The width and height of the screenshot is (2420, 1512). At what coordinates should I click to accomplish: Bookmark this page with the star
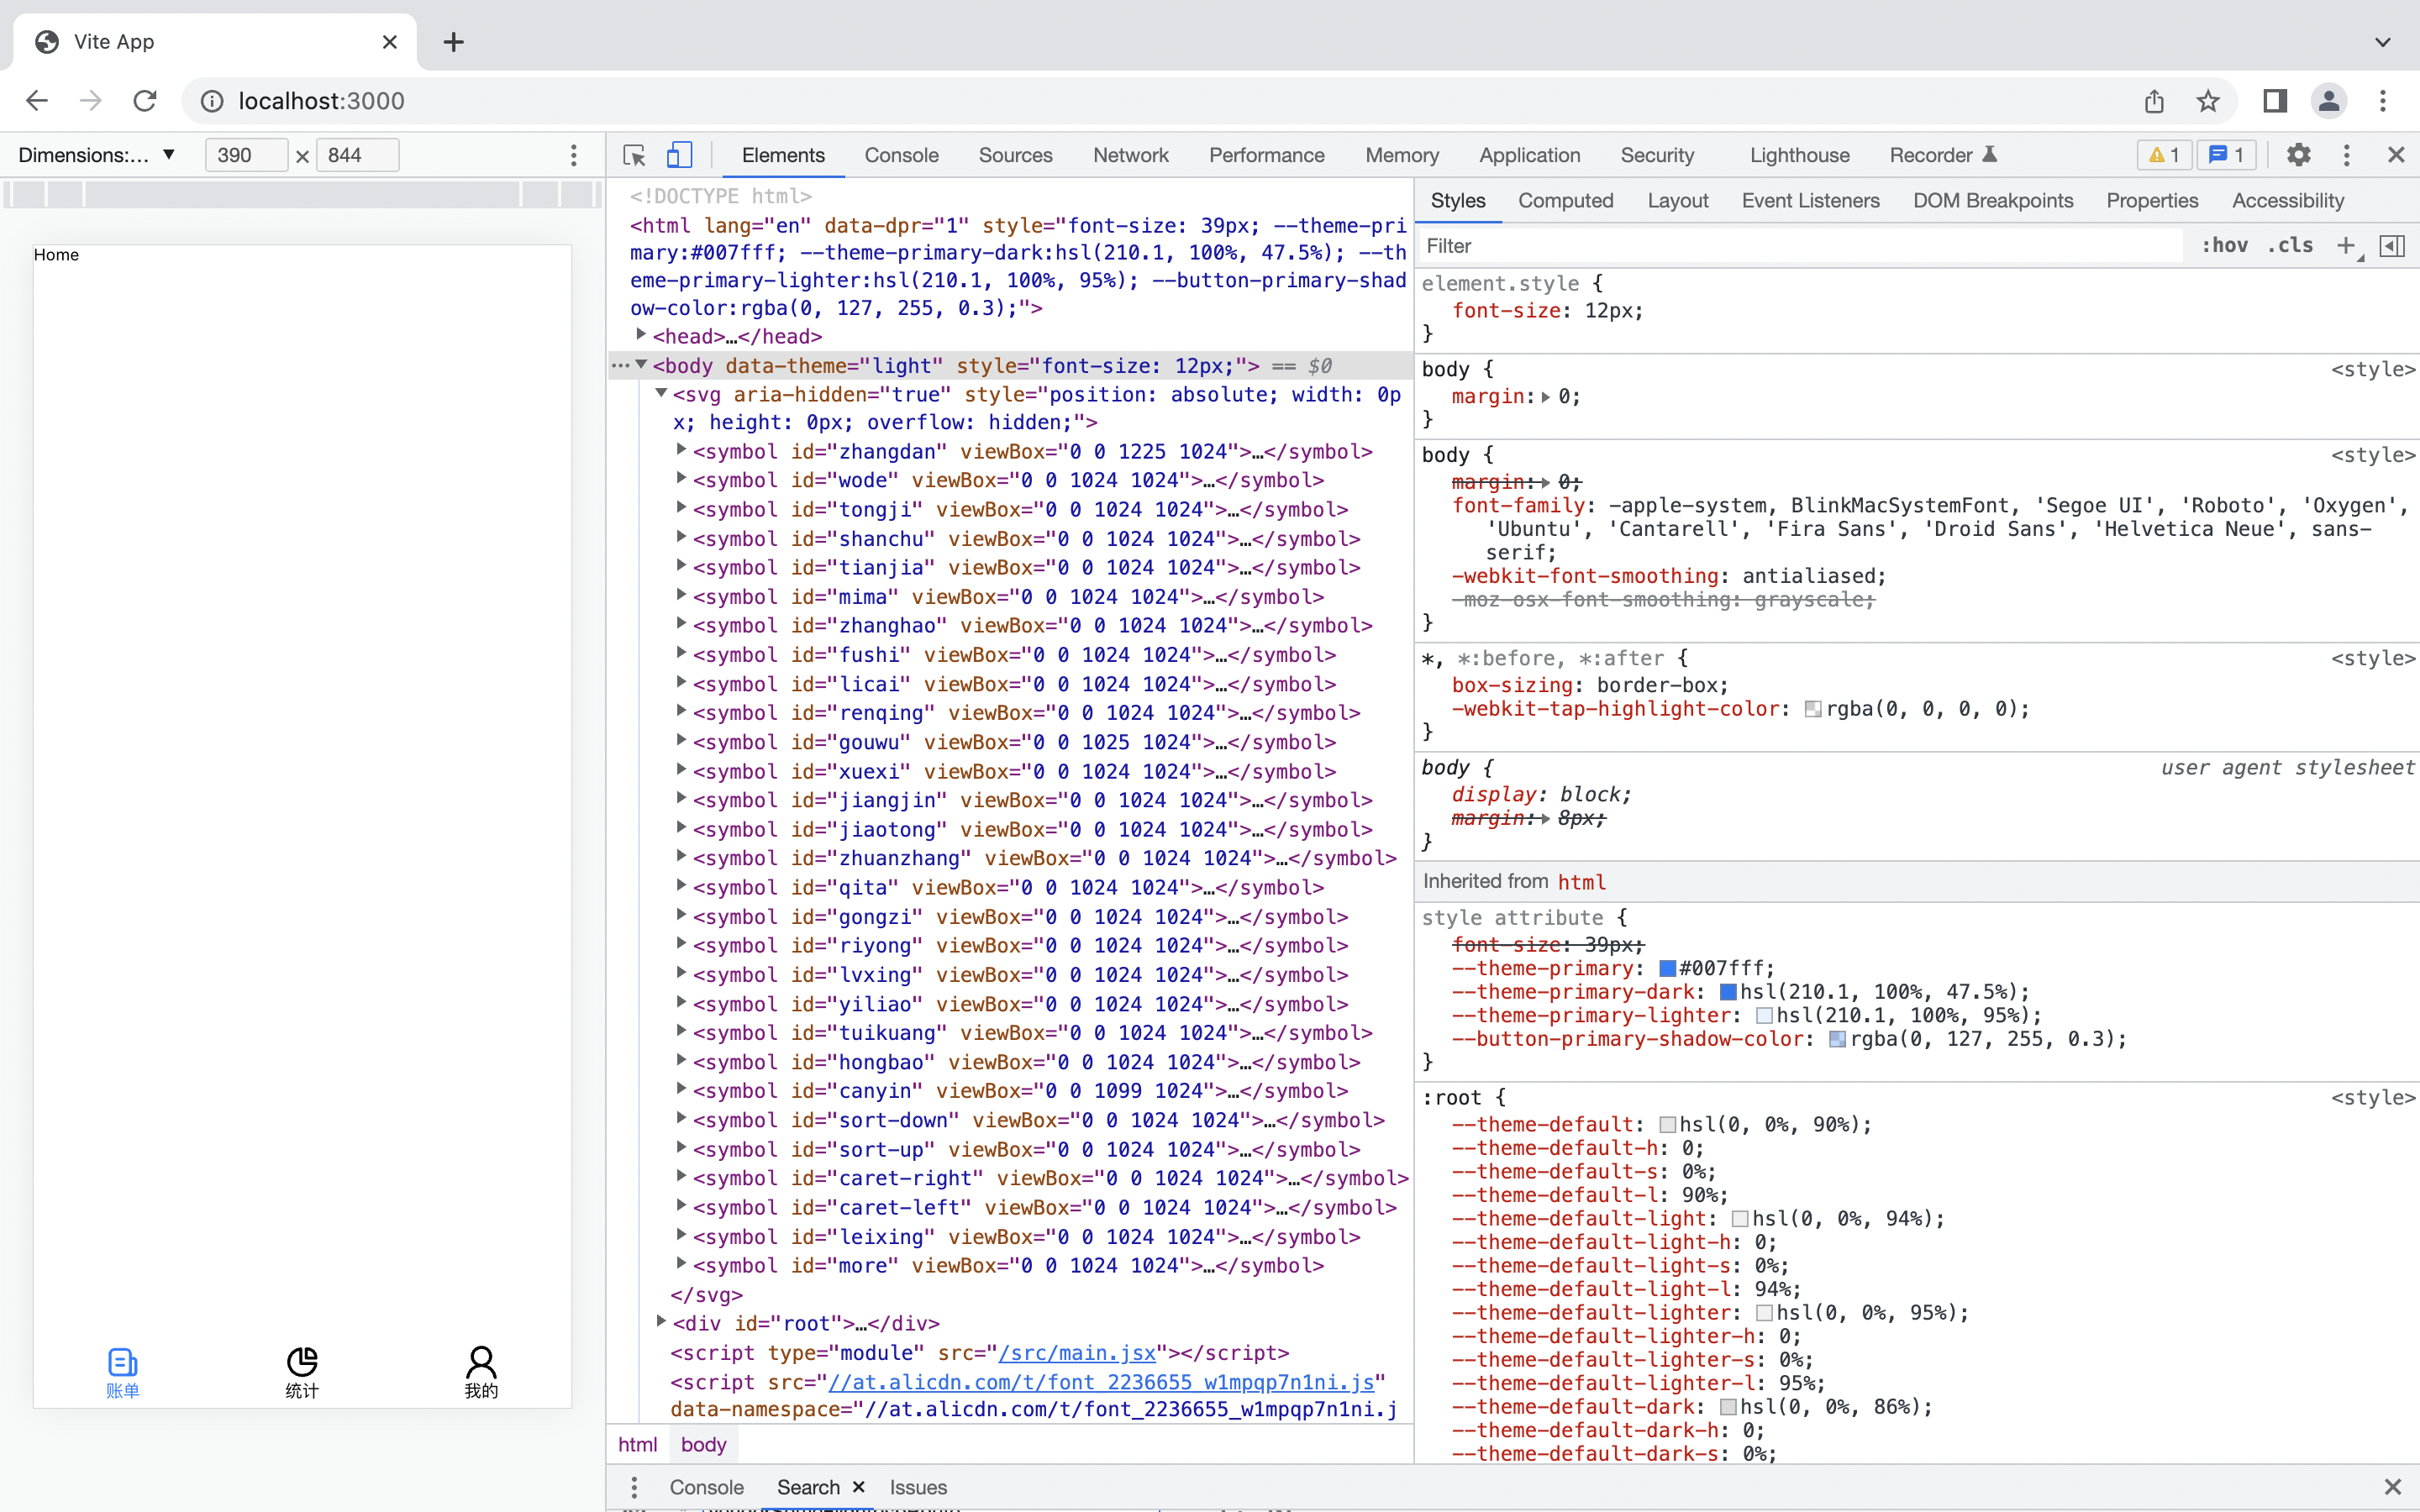(2208, 101)
